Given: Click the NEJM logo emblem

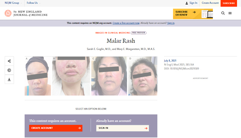Looking at the screenshot, I should (x=8, y=13).
